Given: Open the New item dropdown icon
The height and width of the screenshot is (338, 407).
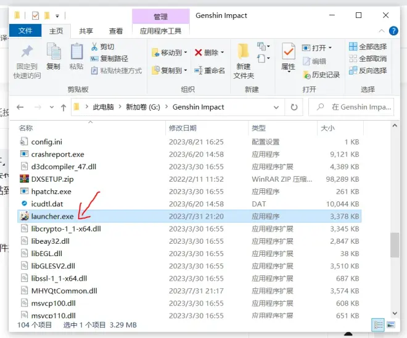Looking at the screenshot, I should (263, 47).
